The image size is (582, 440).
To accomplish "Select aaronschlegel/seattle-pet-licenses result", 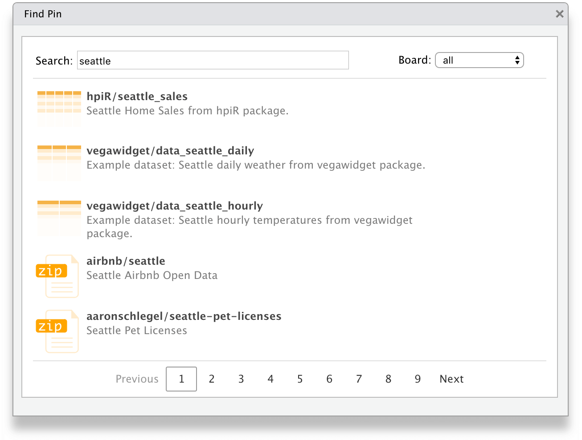I will pyautogui.click(x=184, y=316).
